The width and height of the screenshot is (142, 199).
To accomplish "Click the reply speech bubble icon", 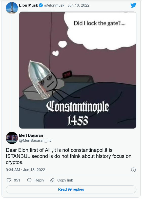I will pos(29,180).
